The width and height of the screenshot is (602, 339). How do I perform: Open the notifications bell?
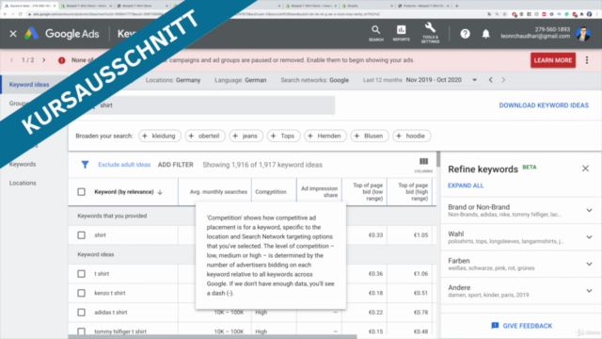pos(485,34)
